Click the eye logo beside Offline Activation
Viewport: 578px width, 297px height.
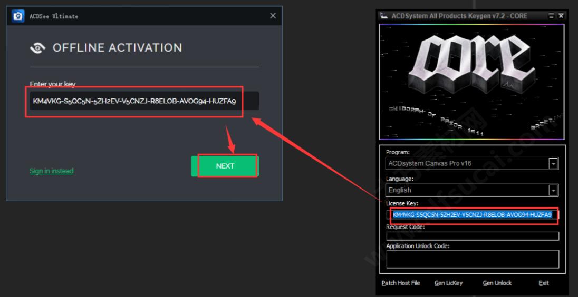(37, 48)
